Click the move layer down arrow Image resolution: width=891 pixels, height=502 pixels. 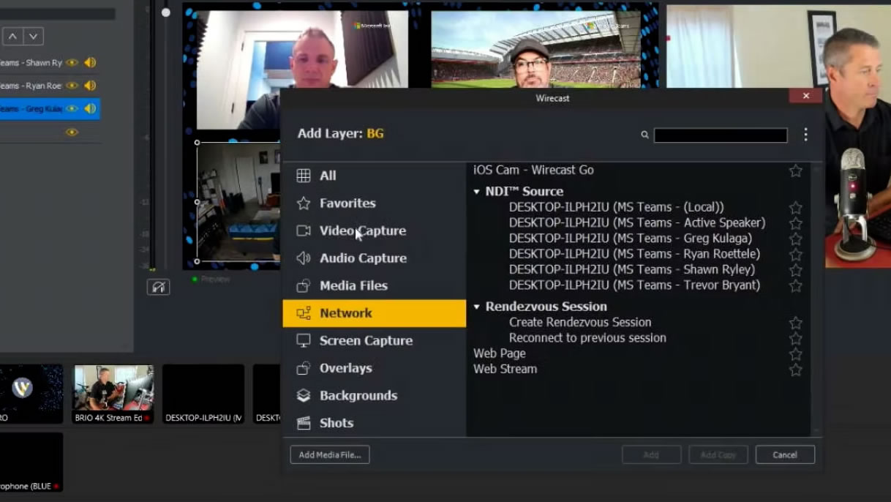point(33,36)
